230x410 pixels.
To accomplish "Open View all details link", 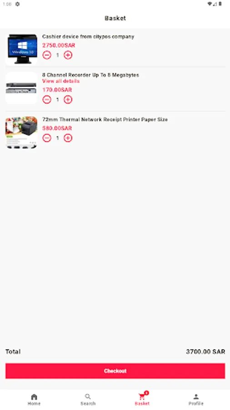I will pos(61,81).
